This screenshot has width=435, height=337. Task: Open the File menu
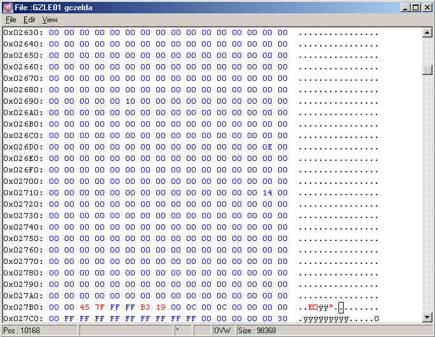coord(11,20)
